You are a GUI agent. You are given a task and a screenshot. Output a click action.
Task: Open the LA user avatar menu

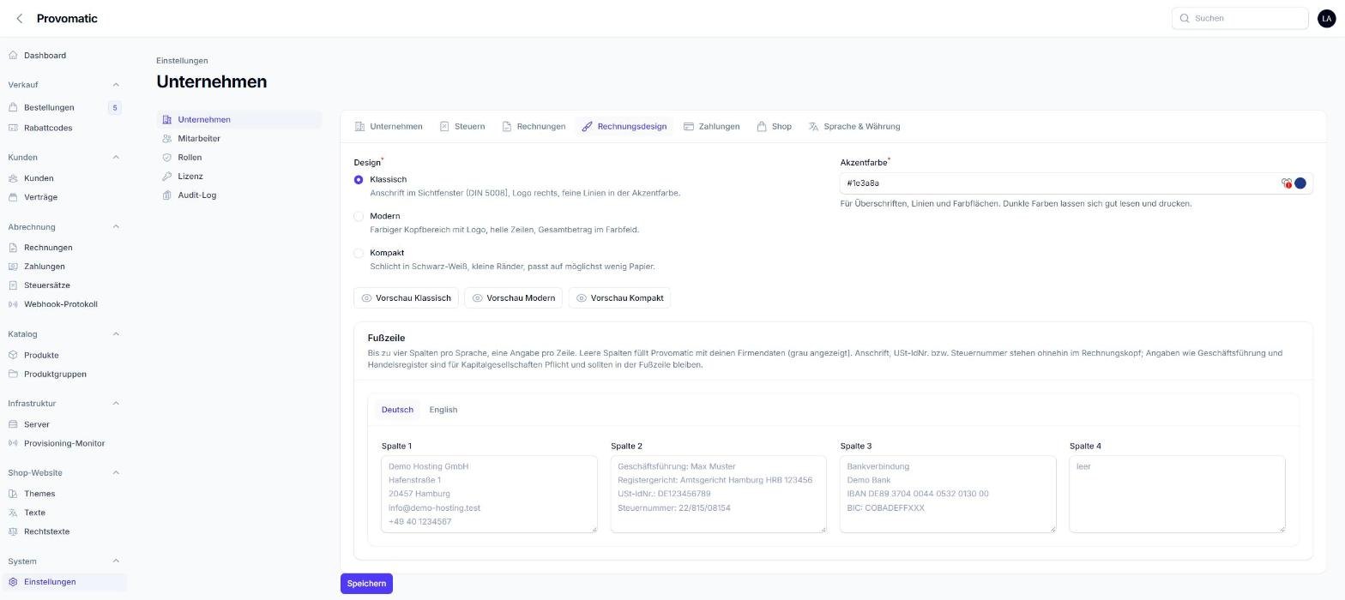tap(1326, 18)
